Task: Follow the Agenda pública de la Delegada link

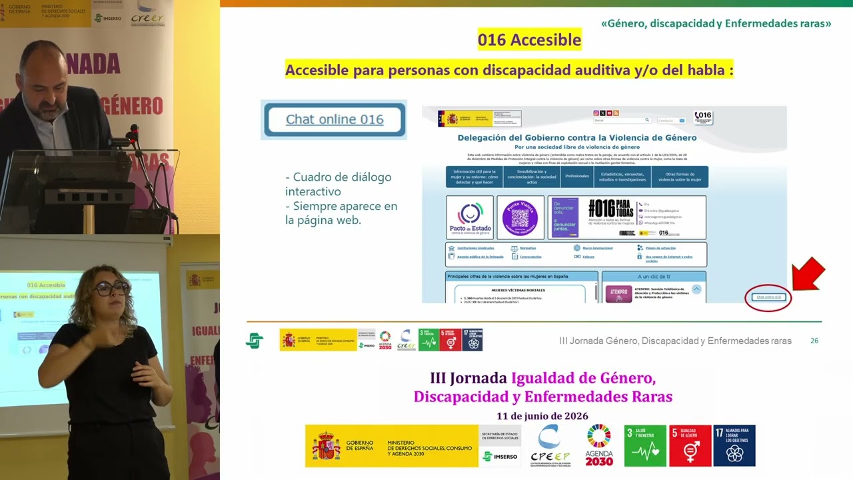Action: point(480,257)
